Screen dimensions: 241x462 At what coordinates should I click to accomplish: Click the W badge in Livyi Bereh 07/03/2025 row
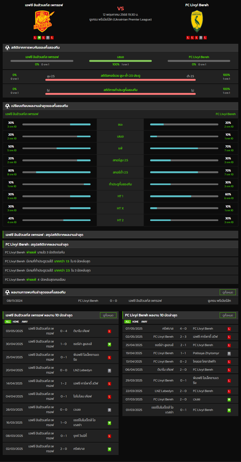click(x=229, y=400)
